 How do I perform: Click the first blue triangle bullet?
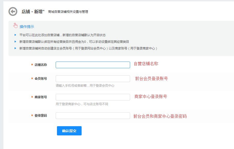15,35
